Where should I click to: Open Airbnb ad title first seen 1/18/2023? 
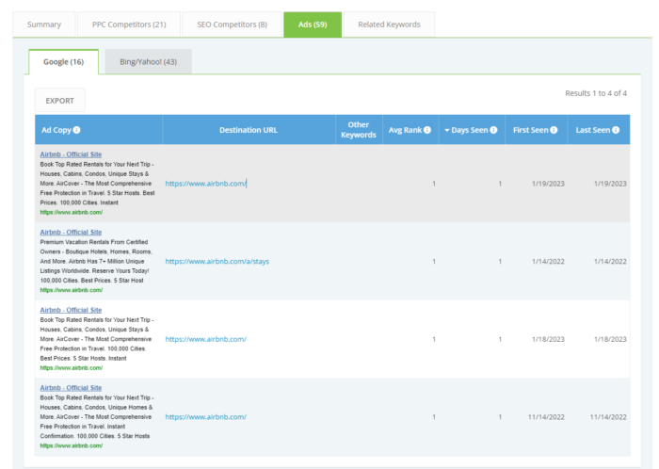71,310
